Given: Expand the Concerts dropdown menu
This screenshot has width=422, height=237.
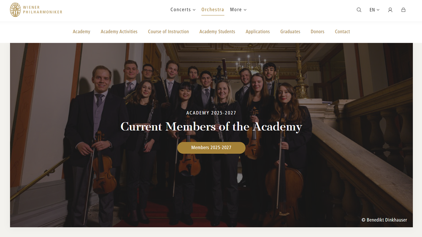Looking at the screenshot, I should [x=183, y=10].
